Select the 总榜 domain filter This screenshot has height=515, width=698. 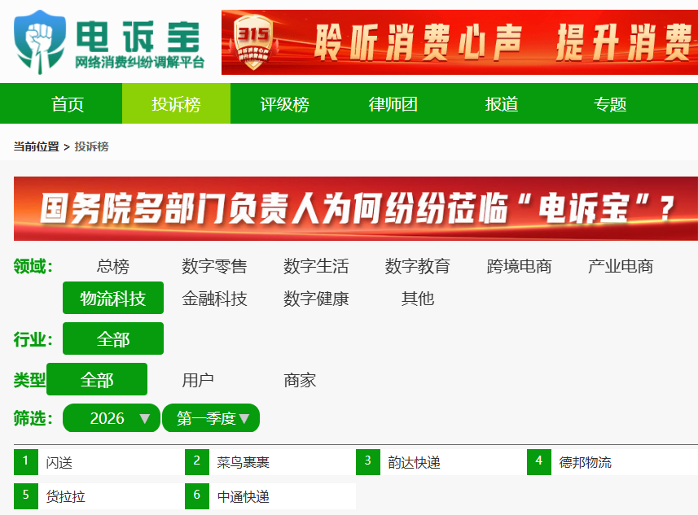coord(112,266)
